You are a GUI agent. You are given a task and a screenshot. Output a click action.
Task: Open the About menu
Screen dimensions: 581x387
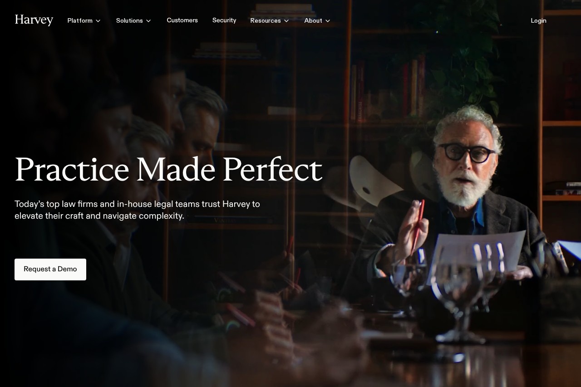[x=317, y=21]
